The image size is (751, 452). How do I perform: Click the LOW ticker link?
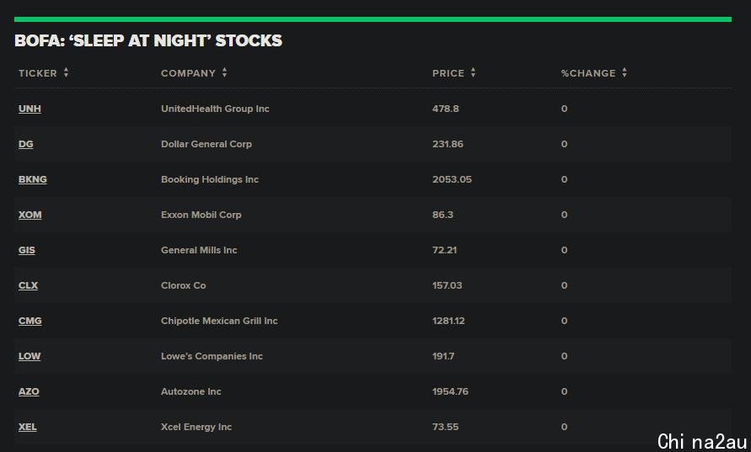coord(30,357)
